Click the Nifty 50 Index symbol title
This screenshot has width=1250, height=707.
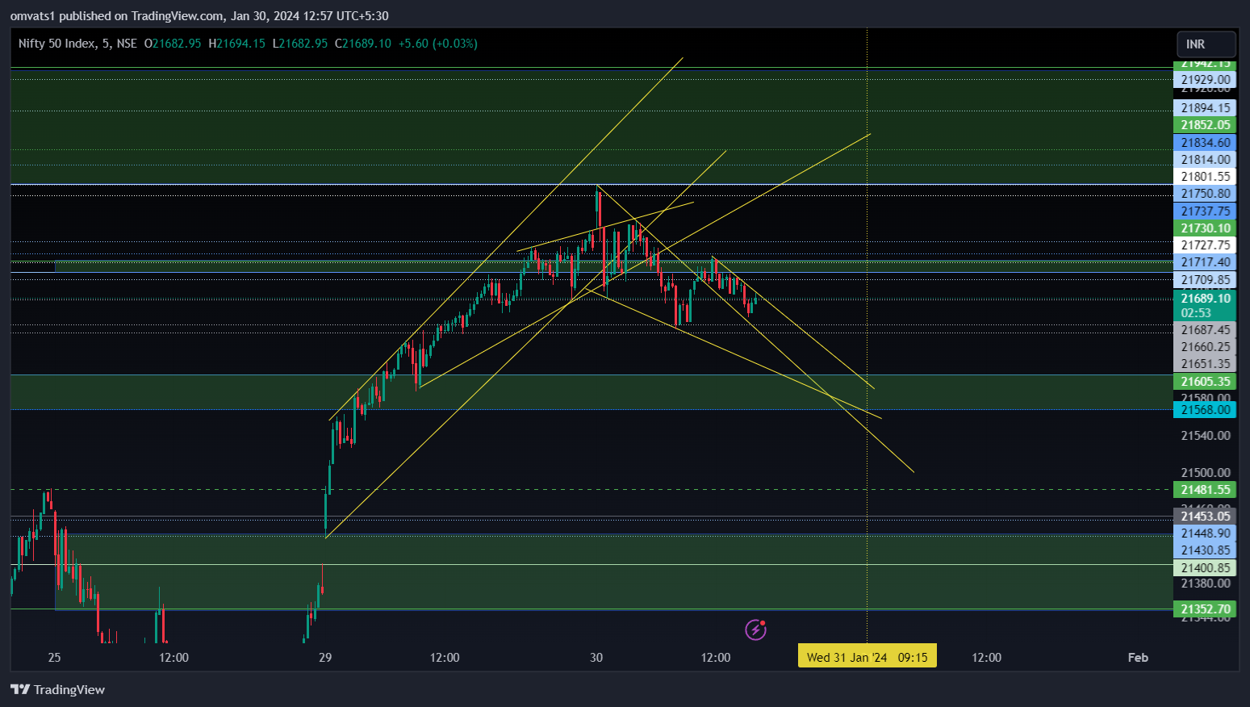(x=77, y=44)
